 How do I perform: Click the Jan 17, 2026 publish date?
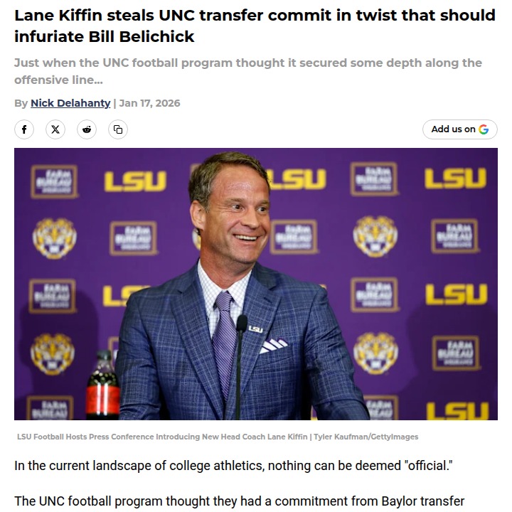(x=149, y=103)
